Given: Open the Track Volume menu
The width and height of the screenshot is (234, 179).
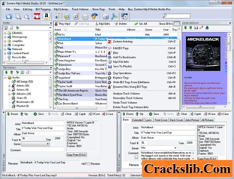Looking at the screenshot, I should (80, 9).
